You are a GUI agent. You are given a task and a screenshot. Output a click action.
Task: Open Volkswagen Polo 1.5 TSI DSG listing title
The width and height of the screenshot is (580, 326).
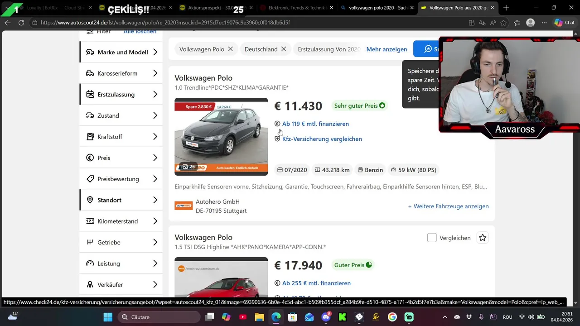[203, 237]
